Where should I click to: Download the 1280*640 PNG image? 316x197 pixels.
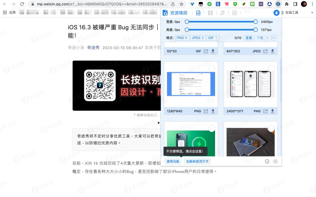[213, 111]
